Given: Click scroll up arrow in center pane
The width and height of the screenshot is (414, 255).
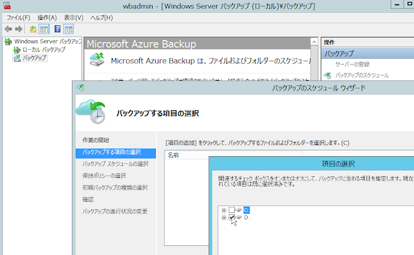Looking at the screenshot, I should click(x=314, y=42).
